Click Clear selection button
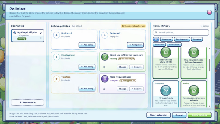This screenshot has width=220, height=124. pos(158,115)
